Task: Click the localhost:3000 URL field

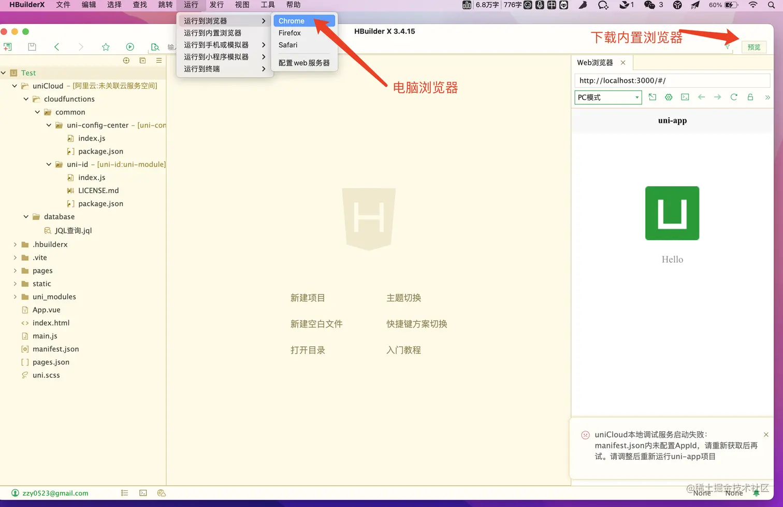Action: 672,80
